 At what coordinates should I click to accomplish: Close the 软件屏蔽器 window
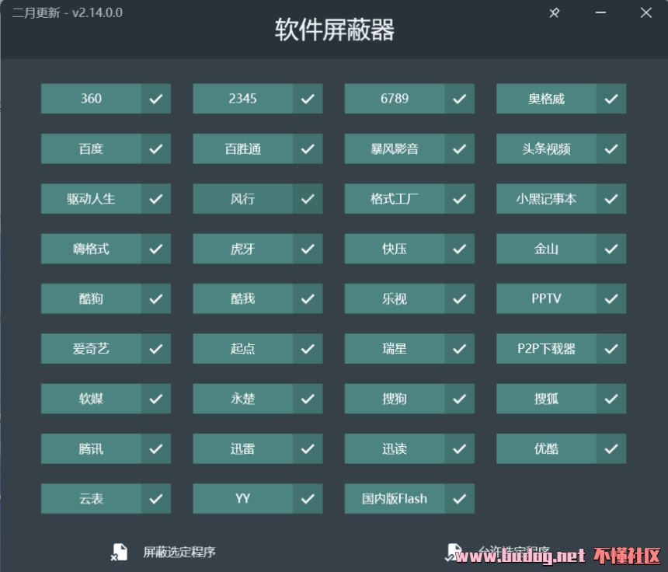click(645, 12)
